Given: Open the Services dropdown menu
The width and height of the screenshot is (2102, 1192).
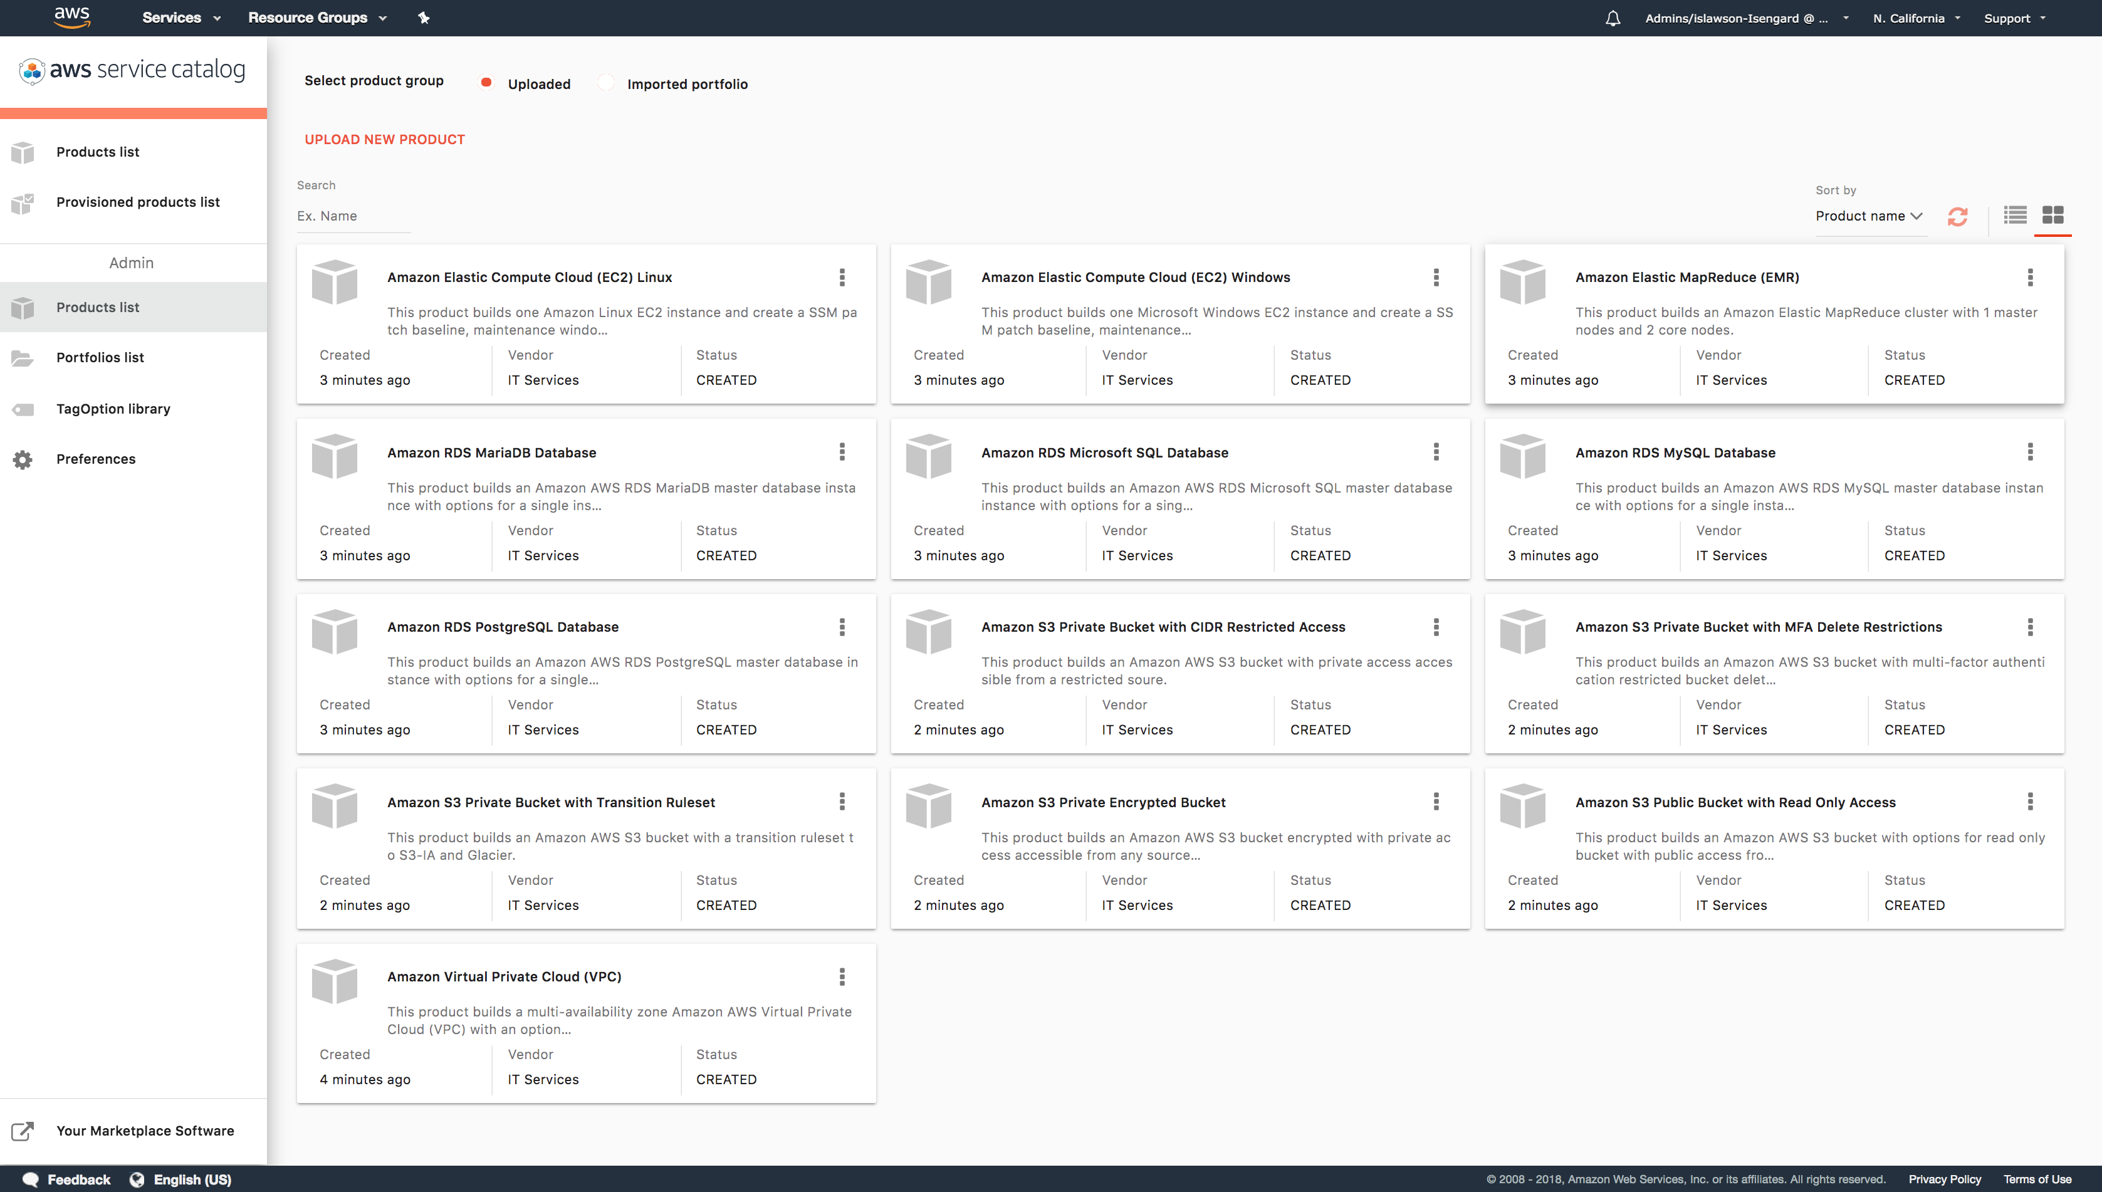Looking at the screenshot, I should (x=181, y=18).
